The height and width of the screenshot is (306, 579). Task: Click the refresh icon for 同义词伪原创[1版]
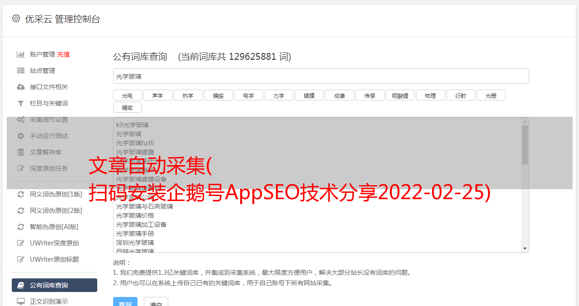[21, 194]
